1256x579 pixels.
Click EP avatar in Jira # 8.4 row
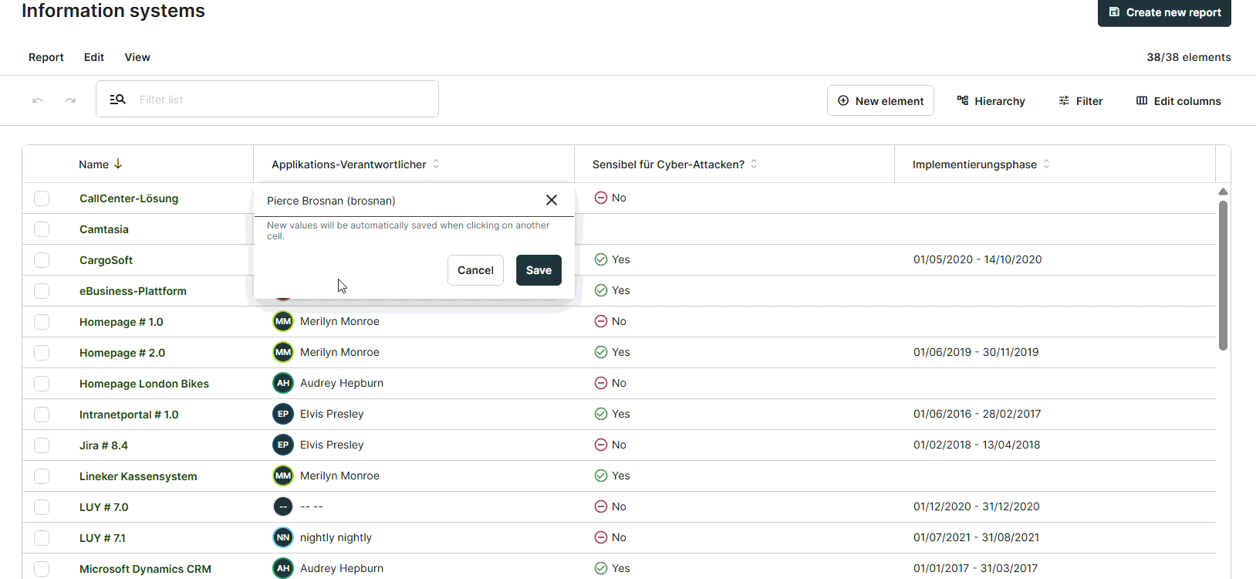tap(283, 445)
